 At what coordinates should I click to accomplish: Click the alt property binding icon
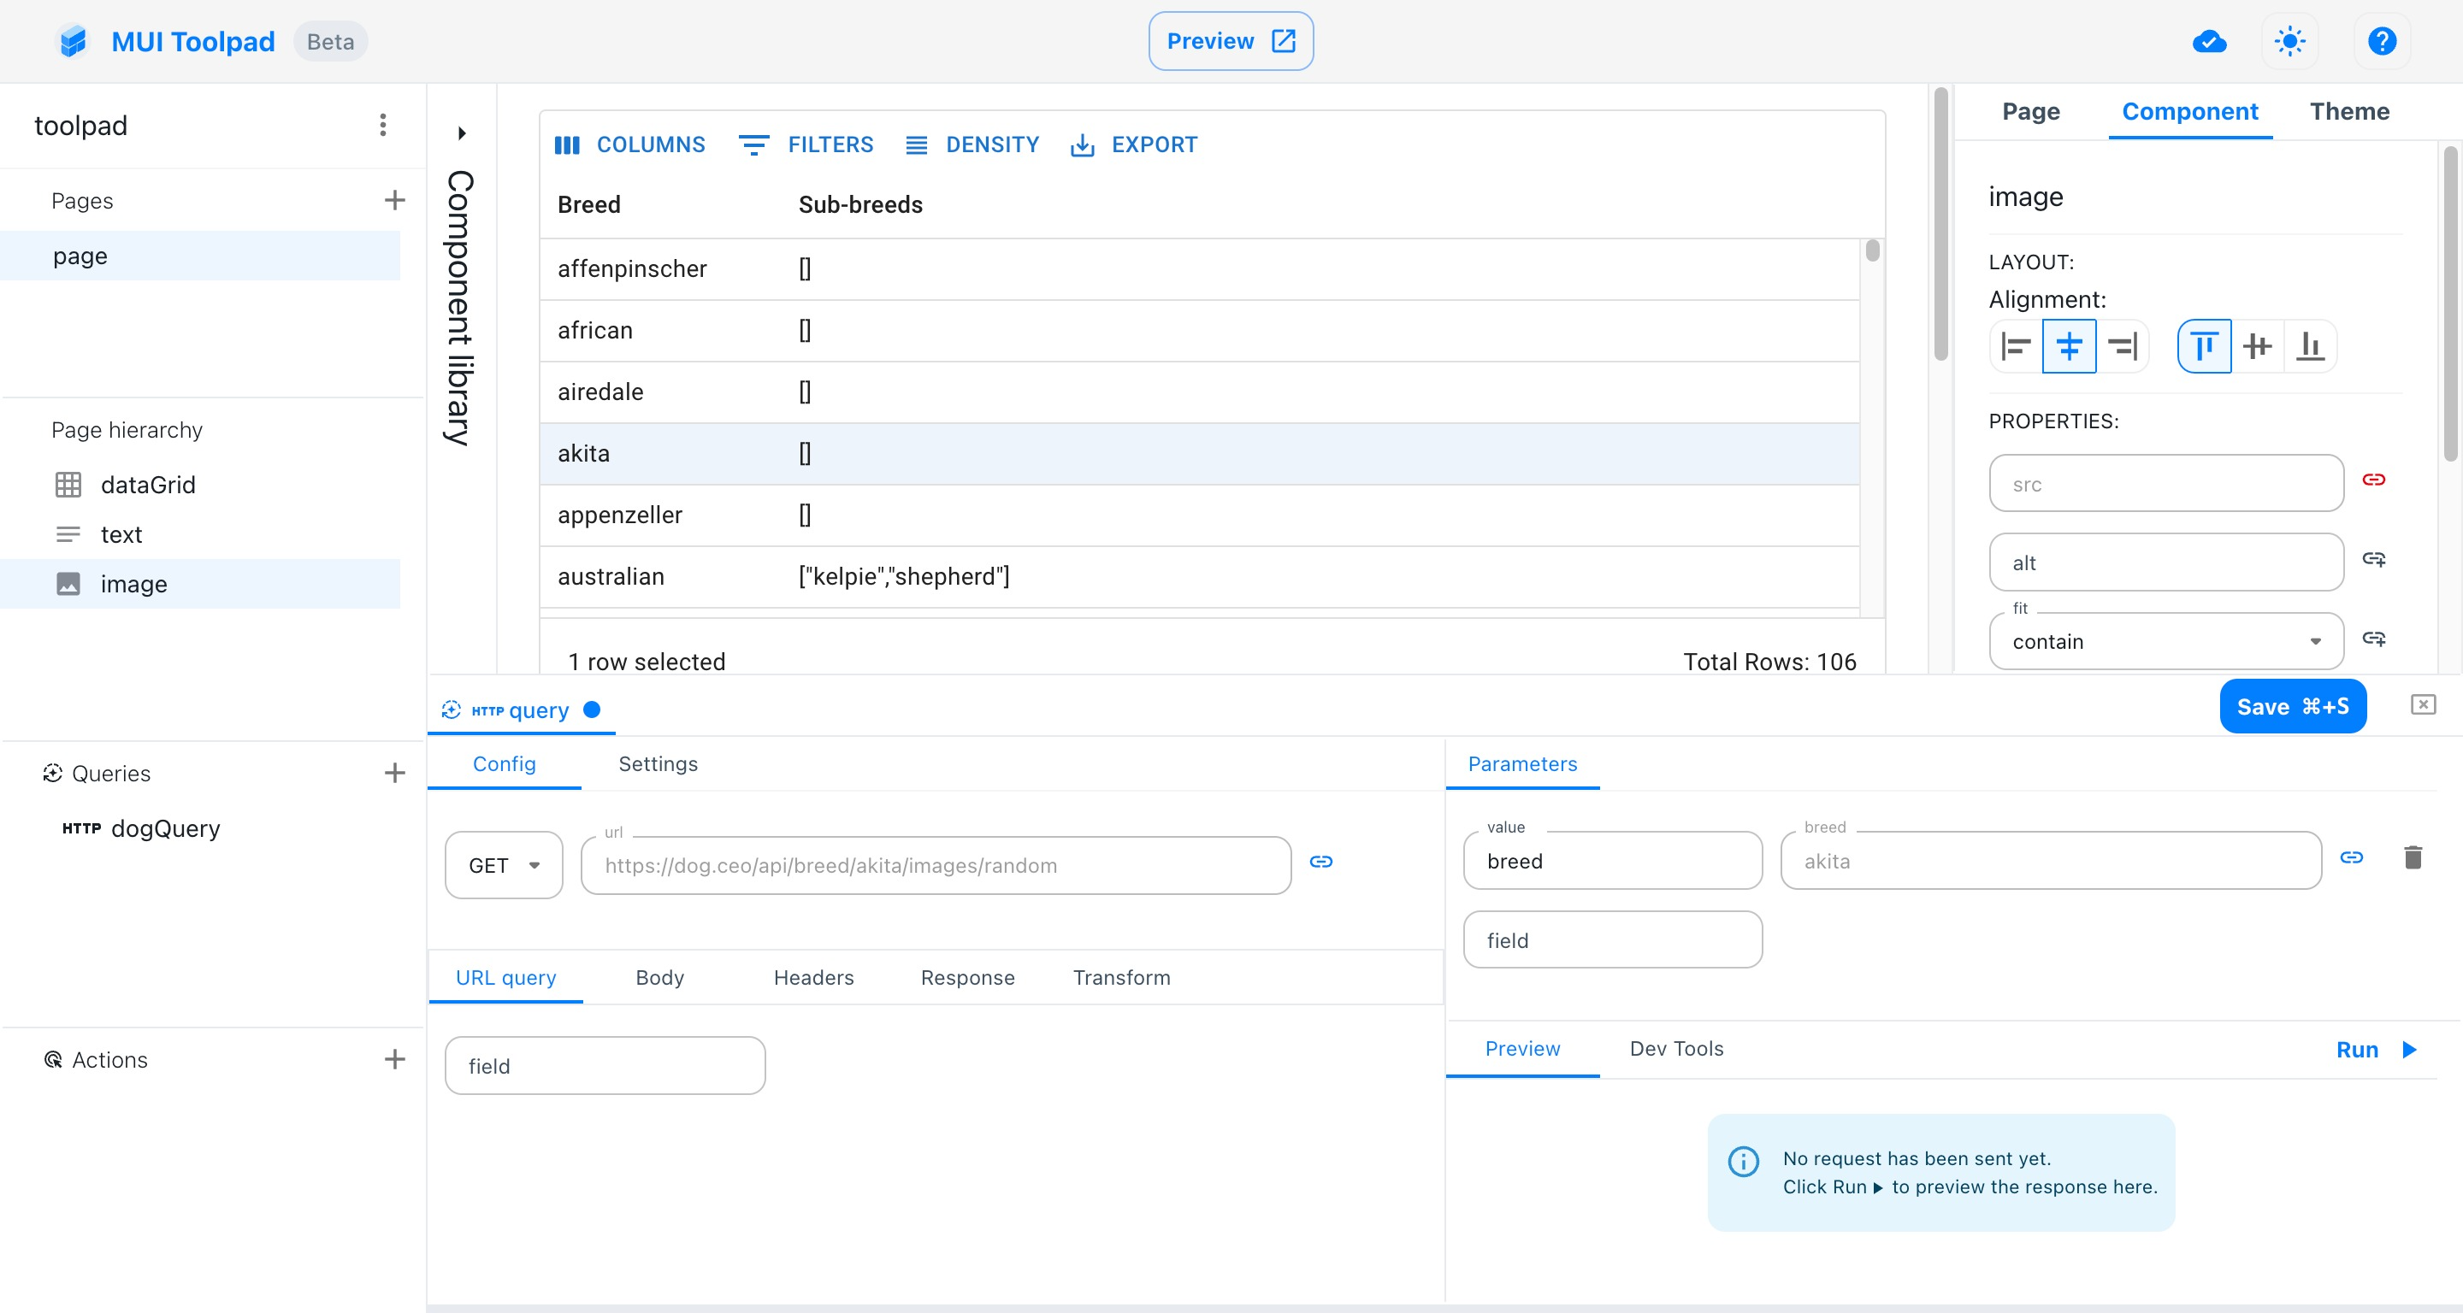tap(2373, 559)
